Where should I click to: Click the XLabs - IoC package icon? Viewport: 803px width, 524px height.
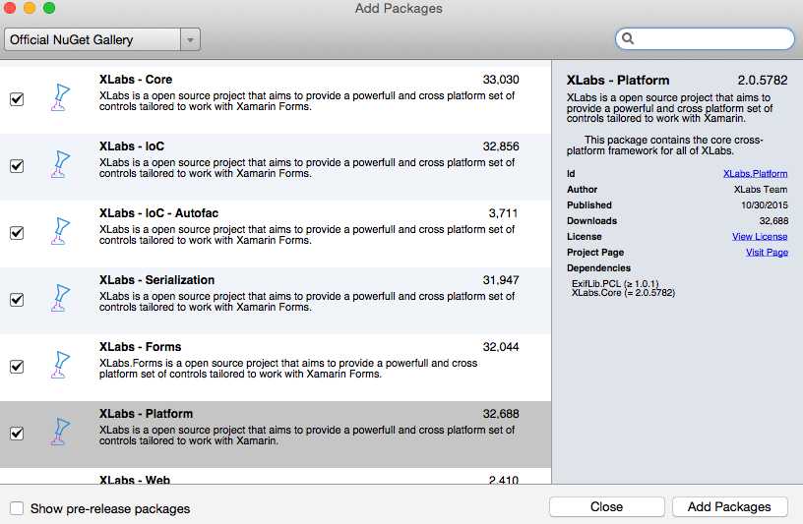[60, 164]
